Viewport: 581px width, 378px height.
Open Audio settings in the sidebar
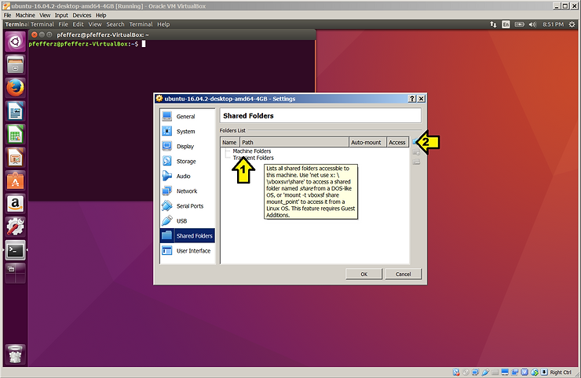pyautogui.click(x=188, y=176)
